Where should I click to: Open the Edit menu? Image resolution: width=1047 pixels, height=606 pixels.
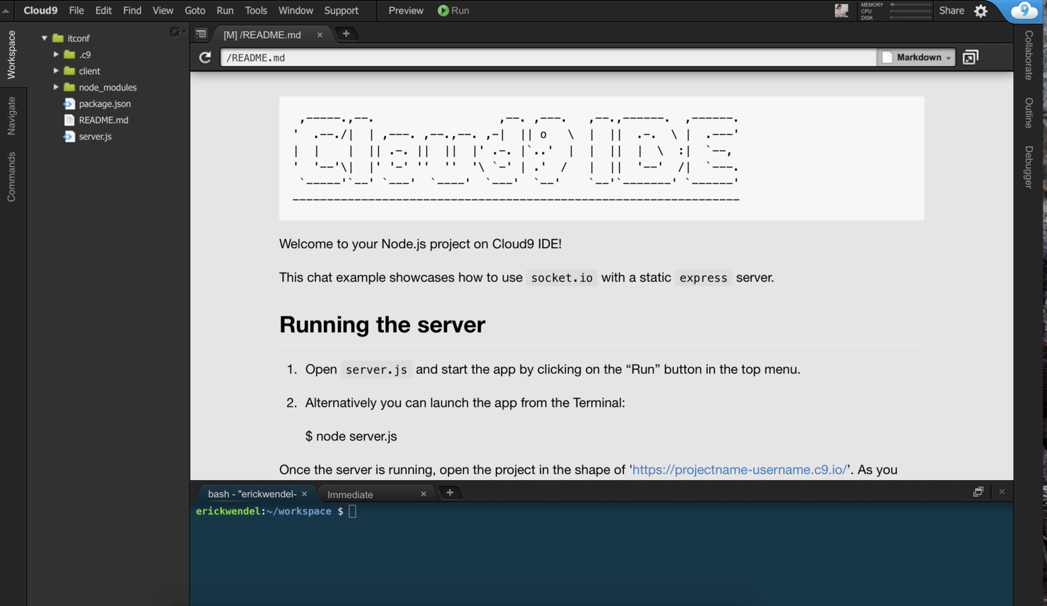tap(103, 11)
